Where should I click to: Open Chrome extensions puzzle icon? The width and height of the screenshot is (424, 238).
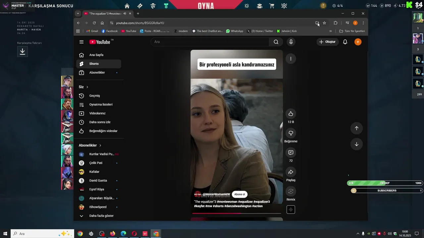pos(336,23)
